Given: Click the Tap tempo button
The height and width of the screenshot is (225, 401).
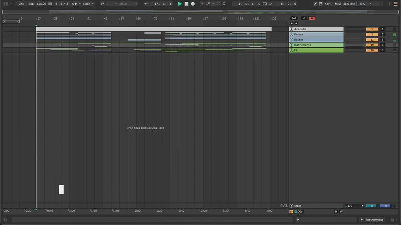Looking at the screenshot, I should click(31, 4).
